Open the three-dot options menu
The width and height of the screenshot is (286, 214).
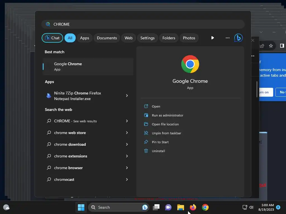point(227,38)
